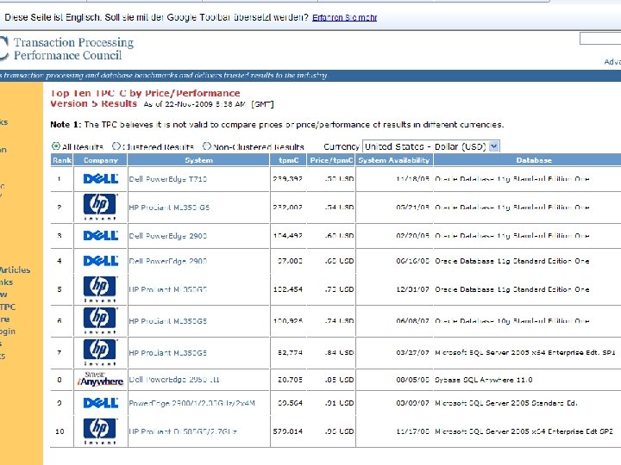Click the Price/tpmC column header
The height and width of the screenshot is (465, 621).
pos(331,160)
